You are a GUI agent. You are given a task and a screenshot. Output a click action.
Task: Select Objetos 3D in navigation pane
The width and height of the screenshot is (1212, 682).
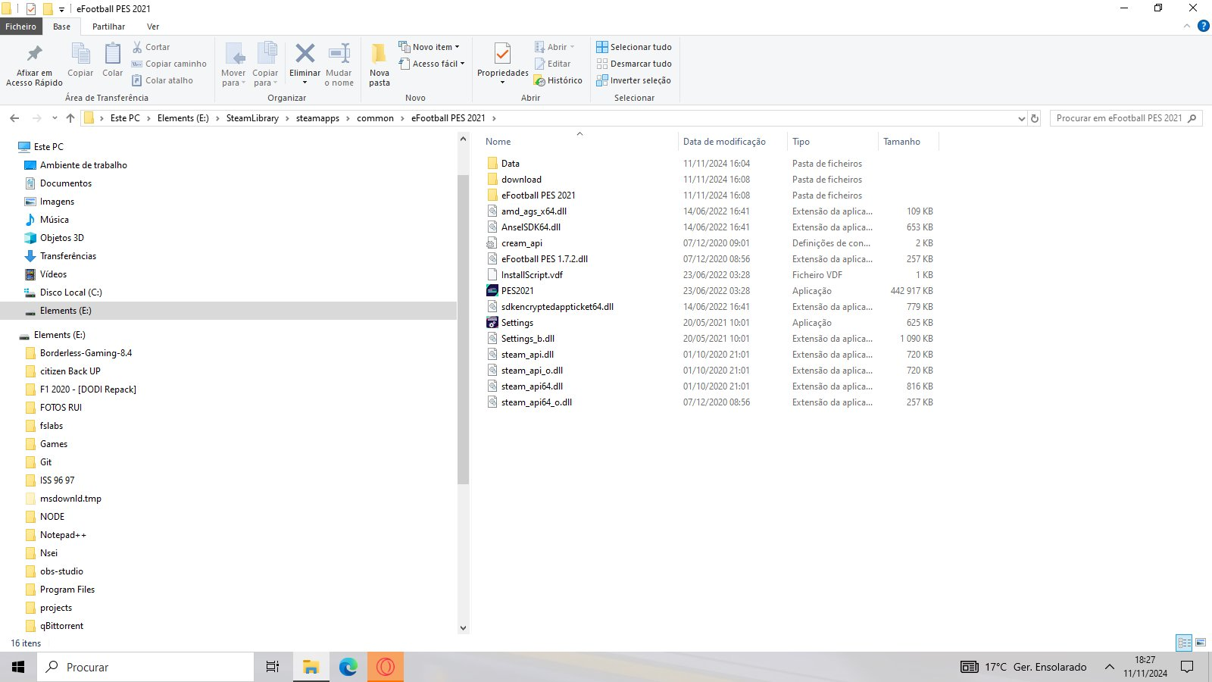point(62,238)
